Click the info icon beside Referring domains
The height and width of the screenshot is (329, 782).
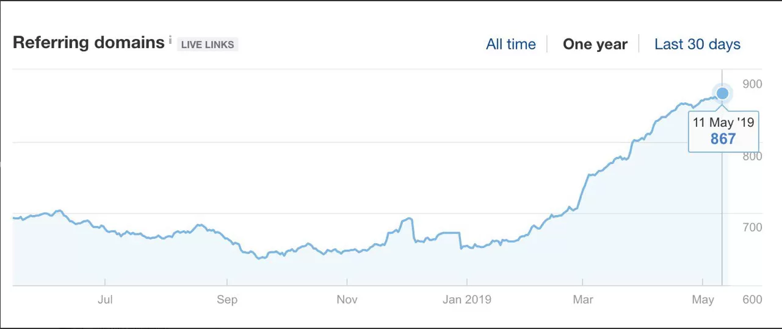pyautogui.click(x=170, y=40)
